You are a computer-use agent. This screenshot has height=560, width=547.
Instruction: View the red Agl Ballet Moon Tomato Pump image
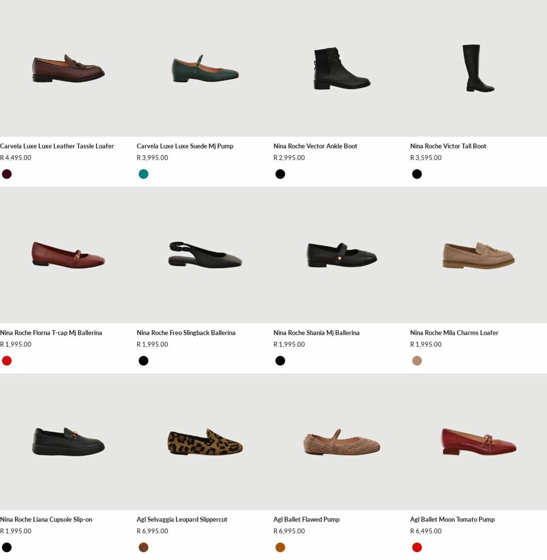(x=478, y=442)
